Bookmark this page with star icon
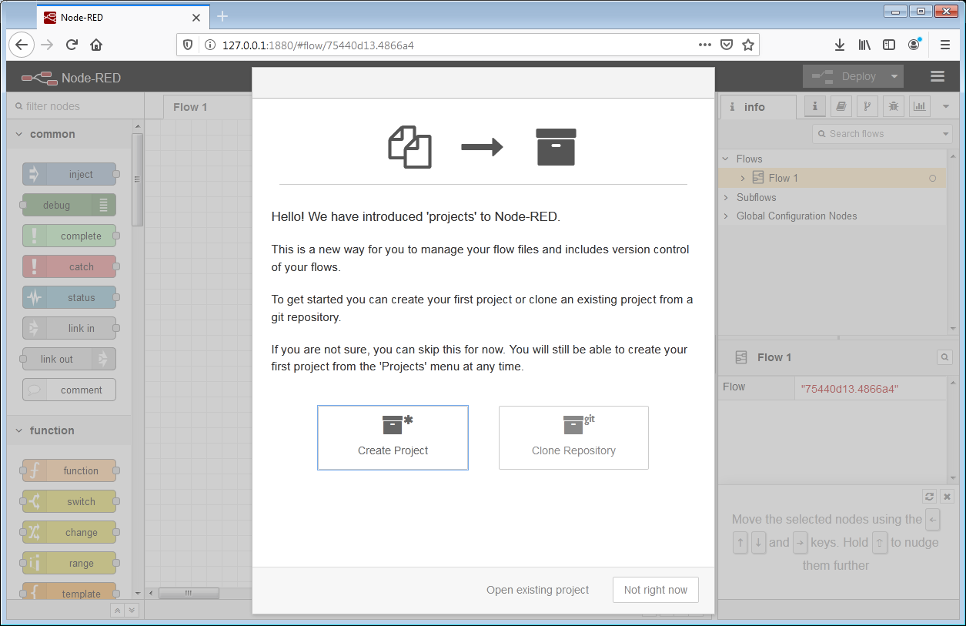966x626 pixels. (x=747, y=45)
